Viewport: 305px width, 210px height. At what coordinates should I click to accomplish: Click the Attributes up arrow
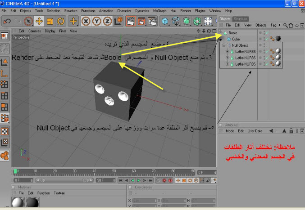point(284,131)
